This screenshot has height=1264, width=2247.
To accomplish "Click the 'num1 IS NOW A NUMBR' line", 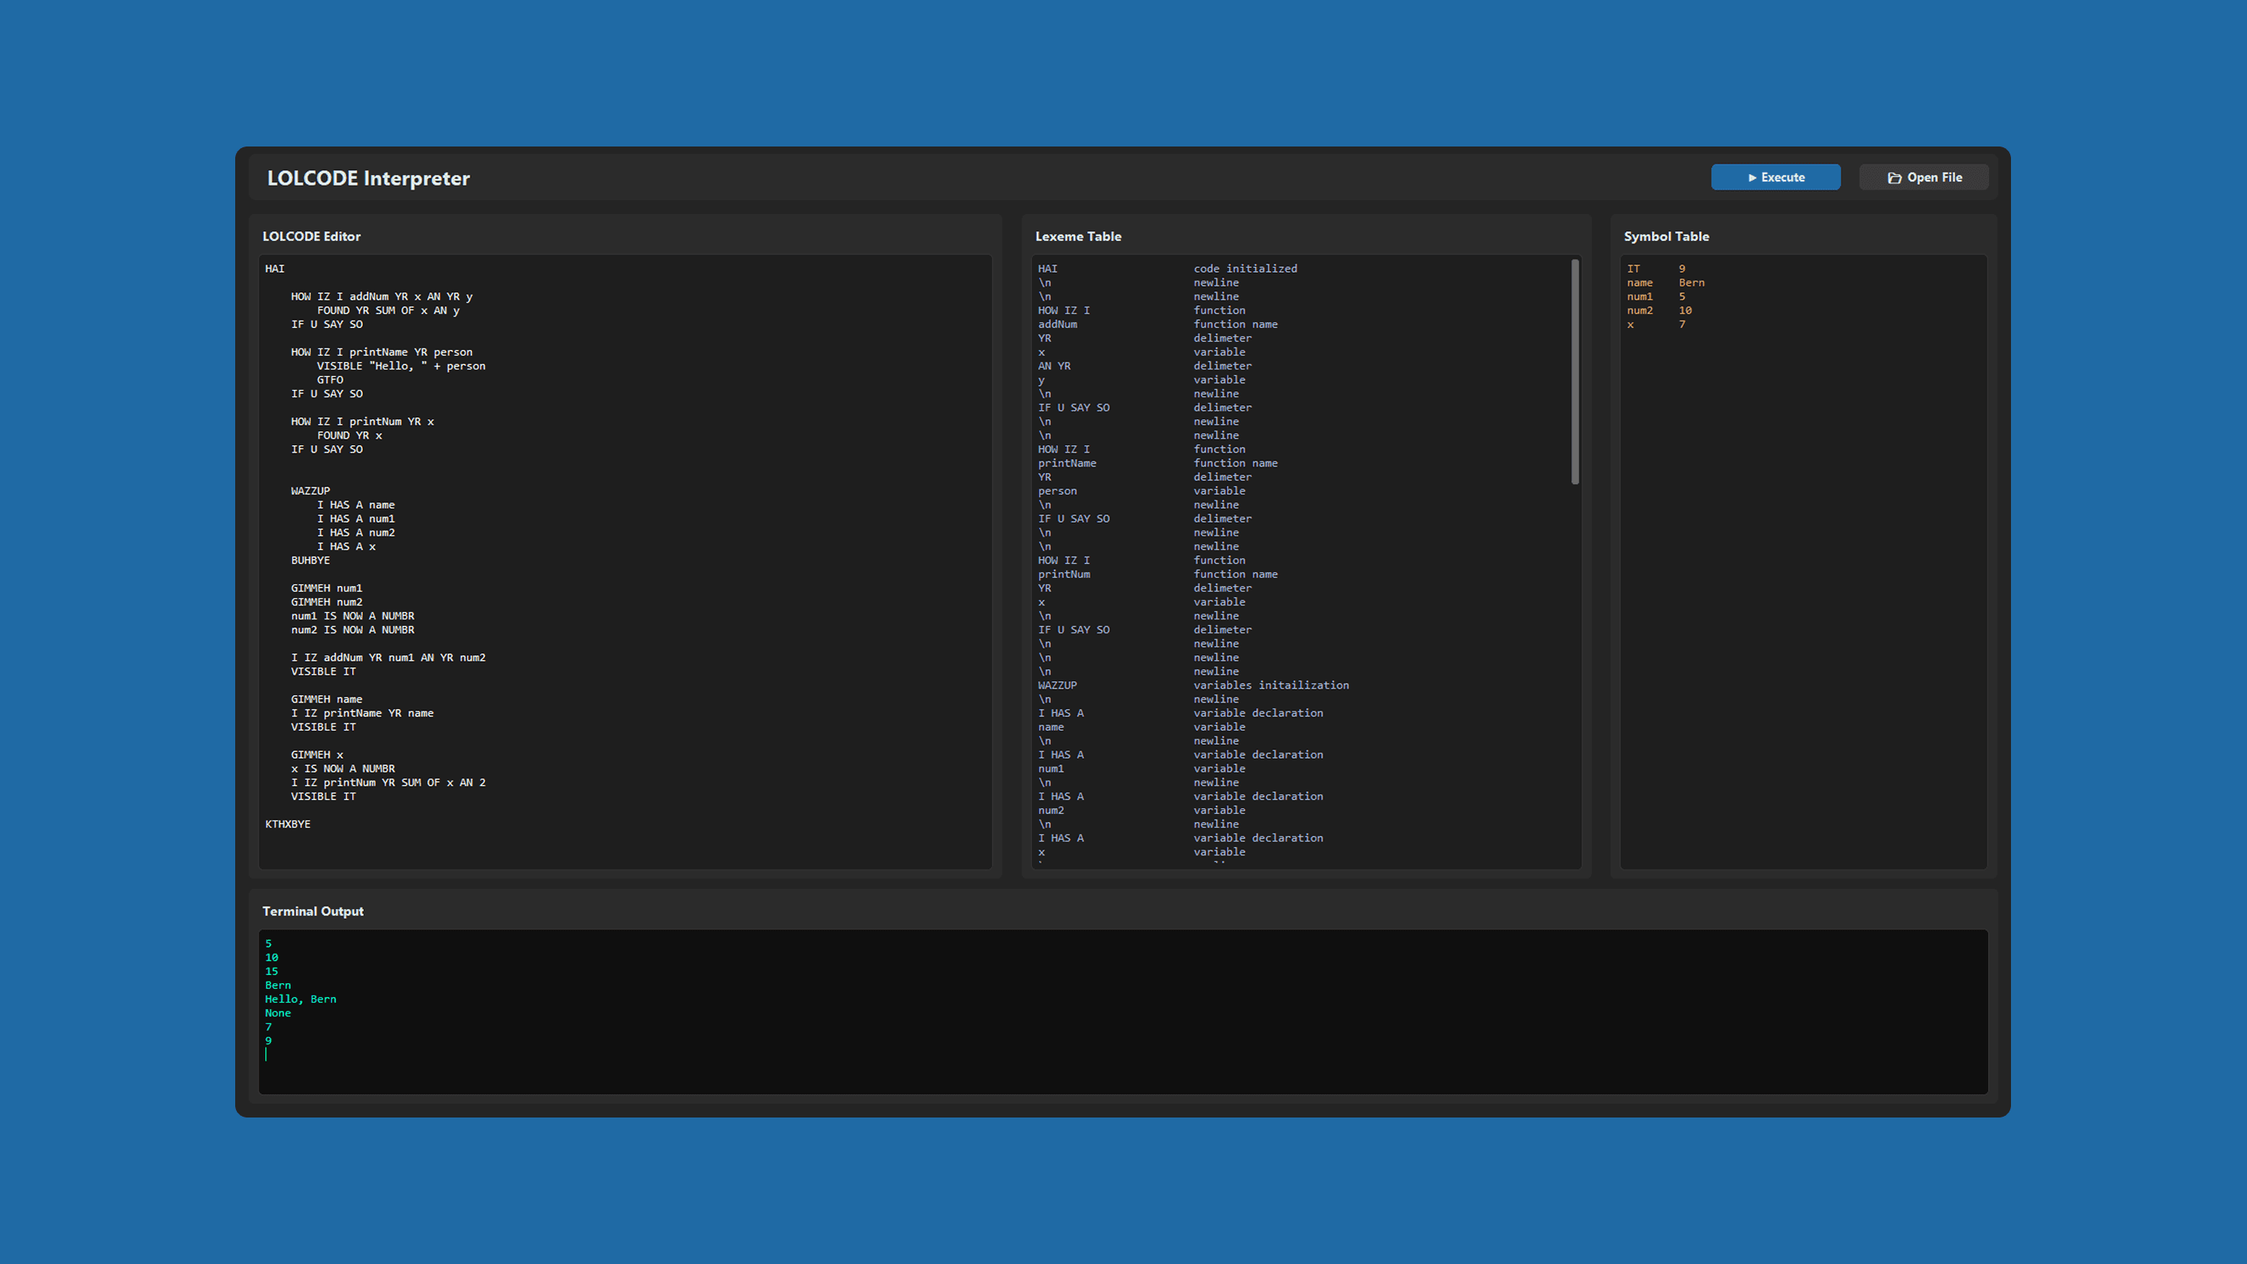I will click(352, 617).
